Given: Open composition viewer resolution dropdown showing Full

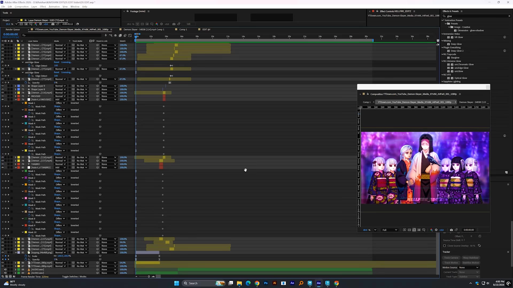Looking at the screenshot, I should tap(390, 230).
